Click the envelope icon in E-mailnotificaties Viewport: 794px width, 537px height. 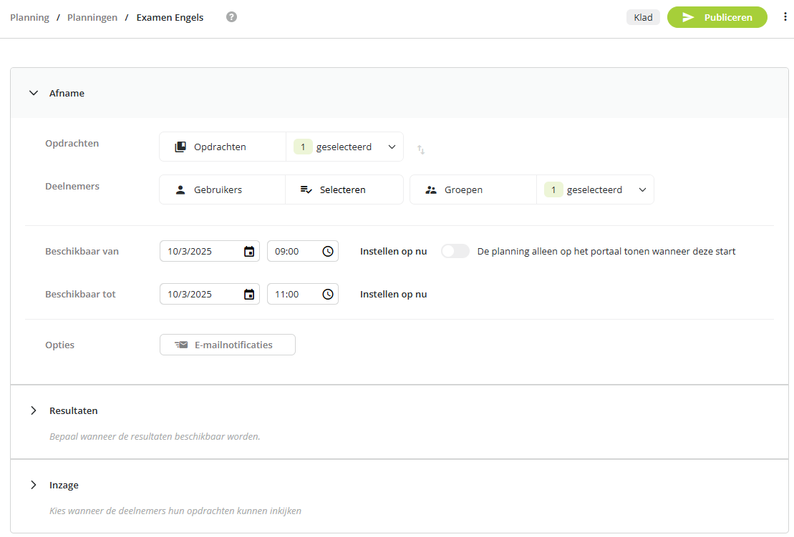click(181, 345)
